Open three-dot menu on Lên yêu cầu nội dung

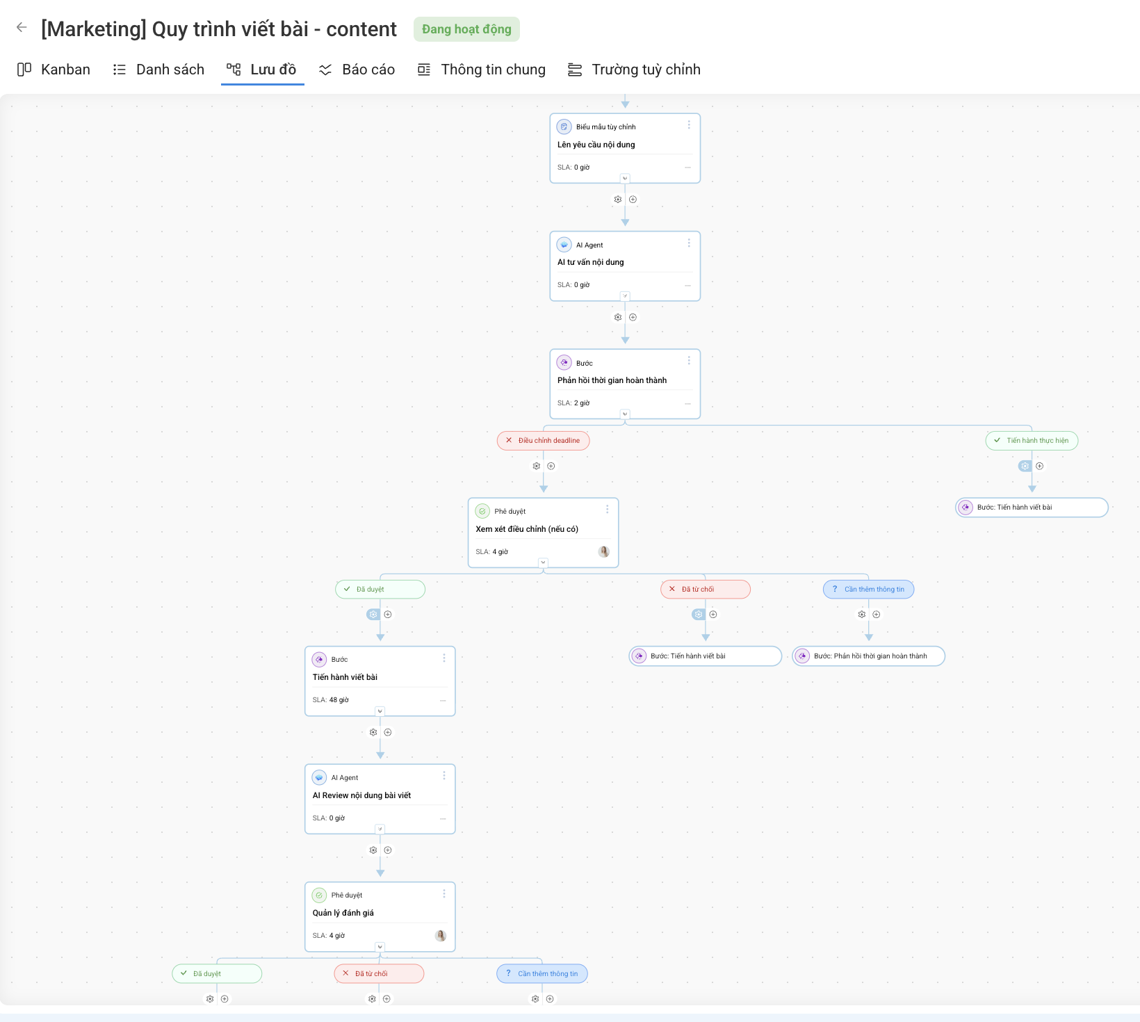pyautogui.click(x=689, y=125)
